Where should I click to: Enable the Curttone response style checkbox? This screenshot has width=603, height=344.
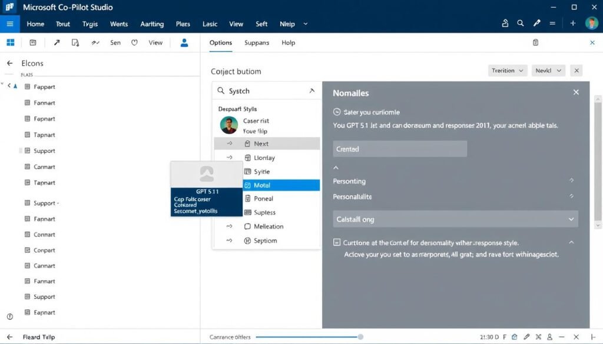coord(337,243)
